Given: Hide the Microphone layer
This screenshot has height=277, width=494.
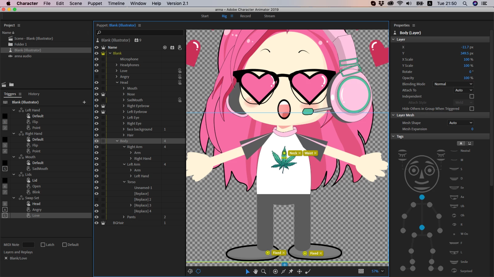Looking at the screenshot, I should 97,59.
